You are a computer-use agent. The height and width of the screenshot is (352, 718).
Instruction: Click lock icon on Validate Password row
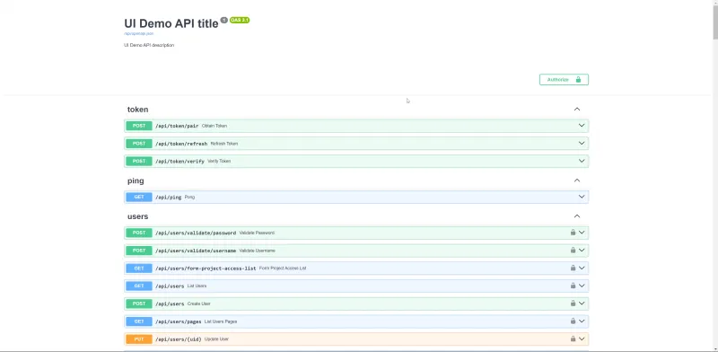[573, 233]
